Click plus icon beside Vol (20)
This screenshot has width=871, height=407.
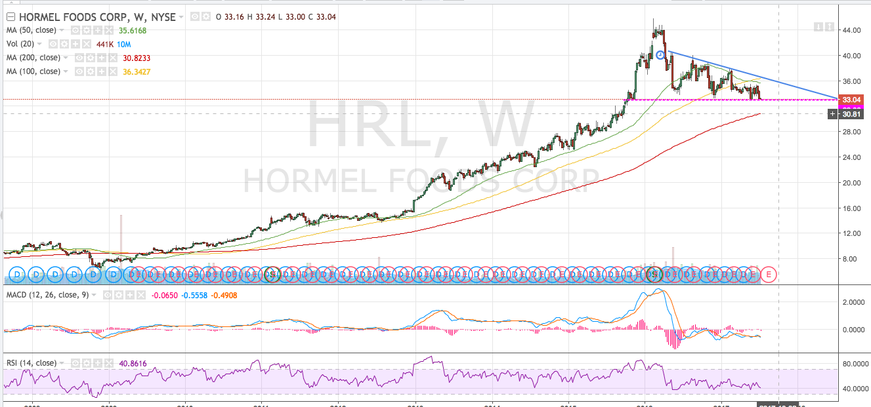coord(75,44)
